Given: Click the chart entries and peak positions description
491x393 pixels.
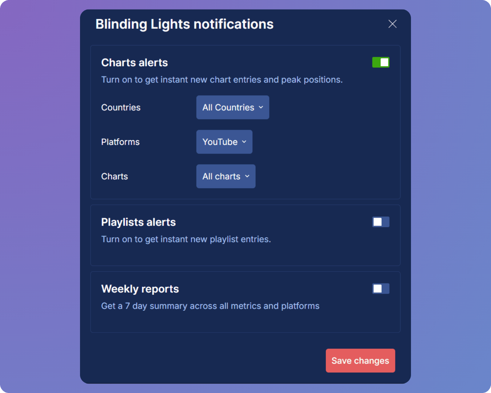Looking at the screenshot, I should click(222, 80).
